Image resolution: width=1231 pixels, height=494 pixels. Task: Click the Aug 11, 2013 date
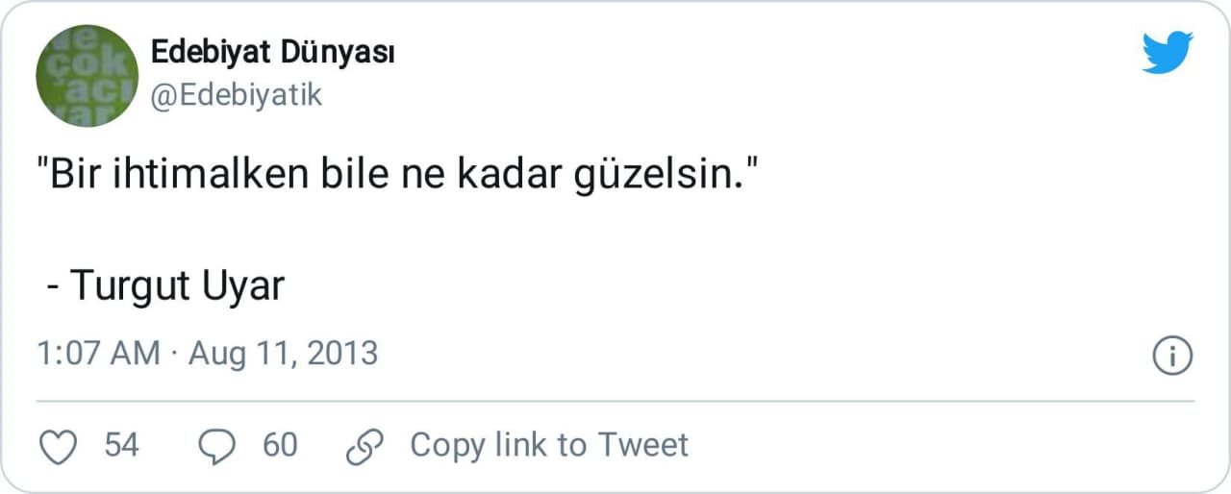283,354
